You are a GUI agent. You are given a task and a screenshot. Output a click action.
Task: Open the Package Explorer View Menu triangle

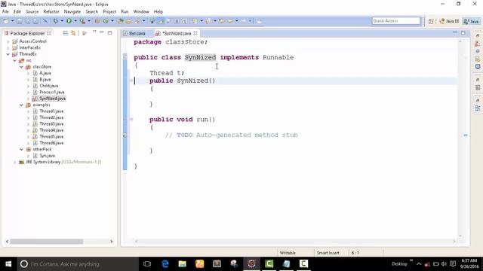click(94, 32)
